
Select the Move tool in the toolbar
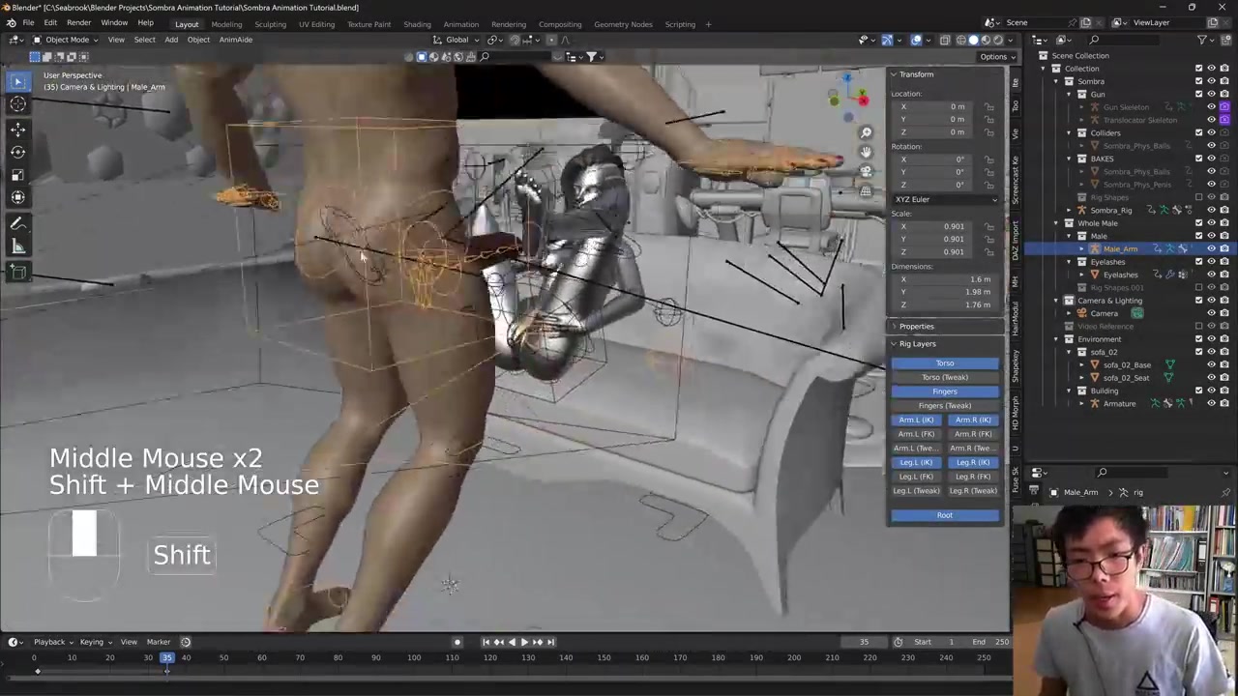[17, 129]
